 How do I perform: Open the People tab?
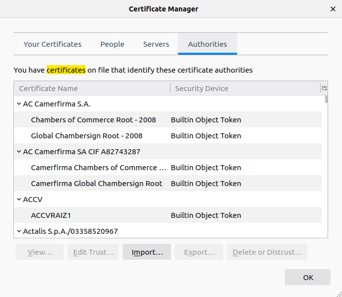[x=112, y=44]
